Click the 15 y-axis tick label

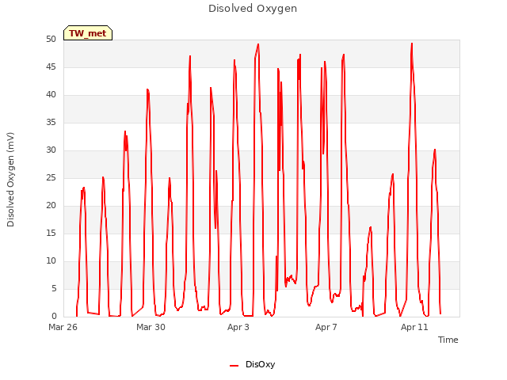[51, 233]
